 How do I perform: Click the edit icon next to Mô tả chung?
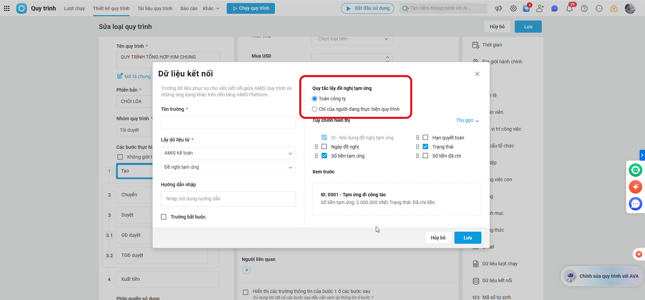120,76
